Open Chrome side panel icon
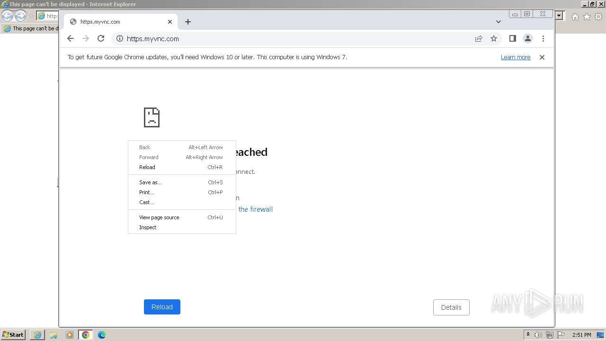 [512, 39]
